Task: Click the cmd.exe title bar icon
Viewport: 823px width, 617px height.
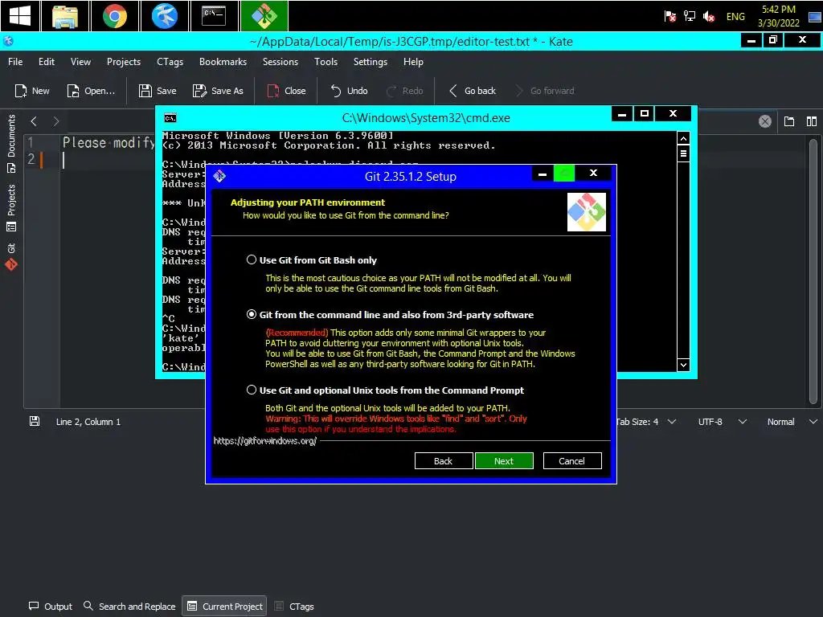Action: point(170,118)
